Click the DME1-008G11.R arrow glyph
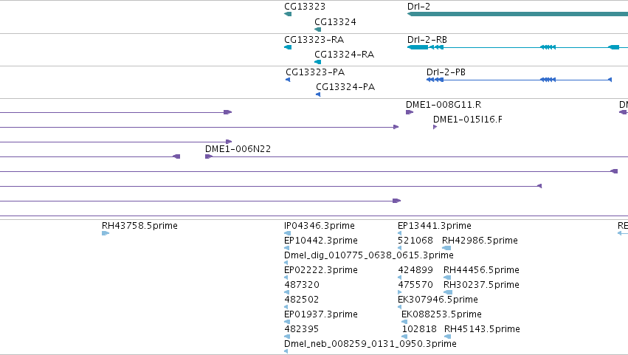The image size is (628, 355). pos(410,112)
